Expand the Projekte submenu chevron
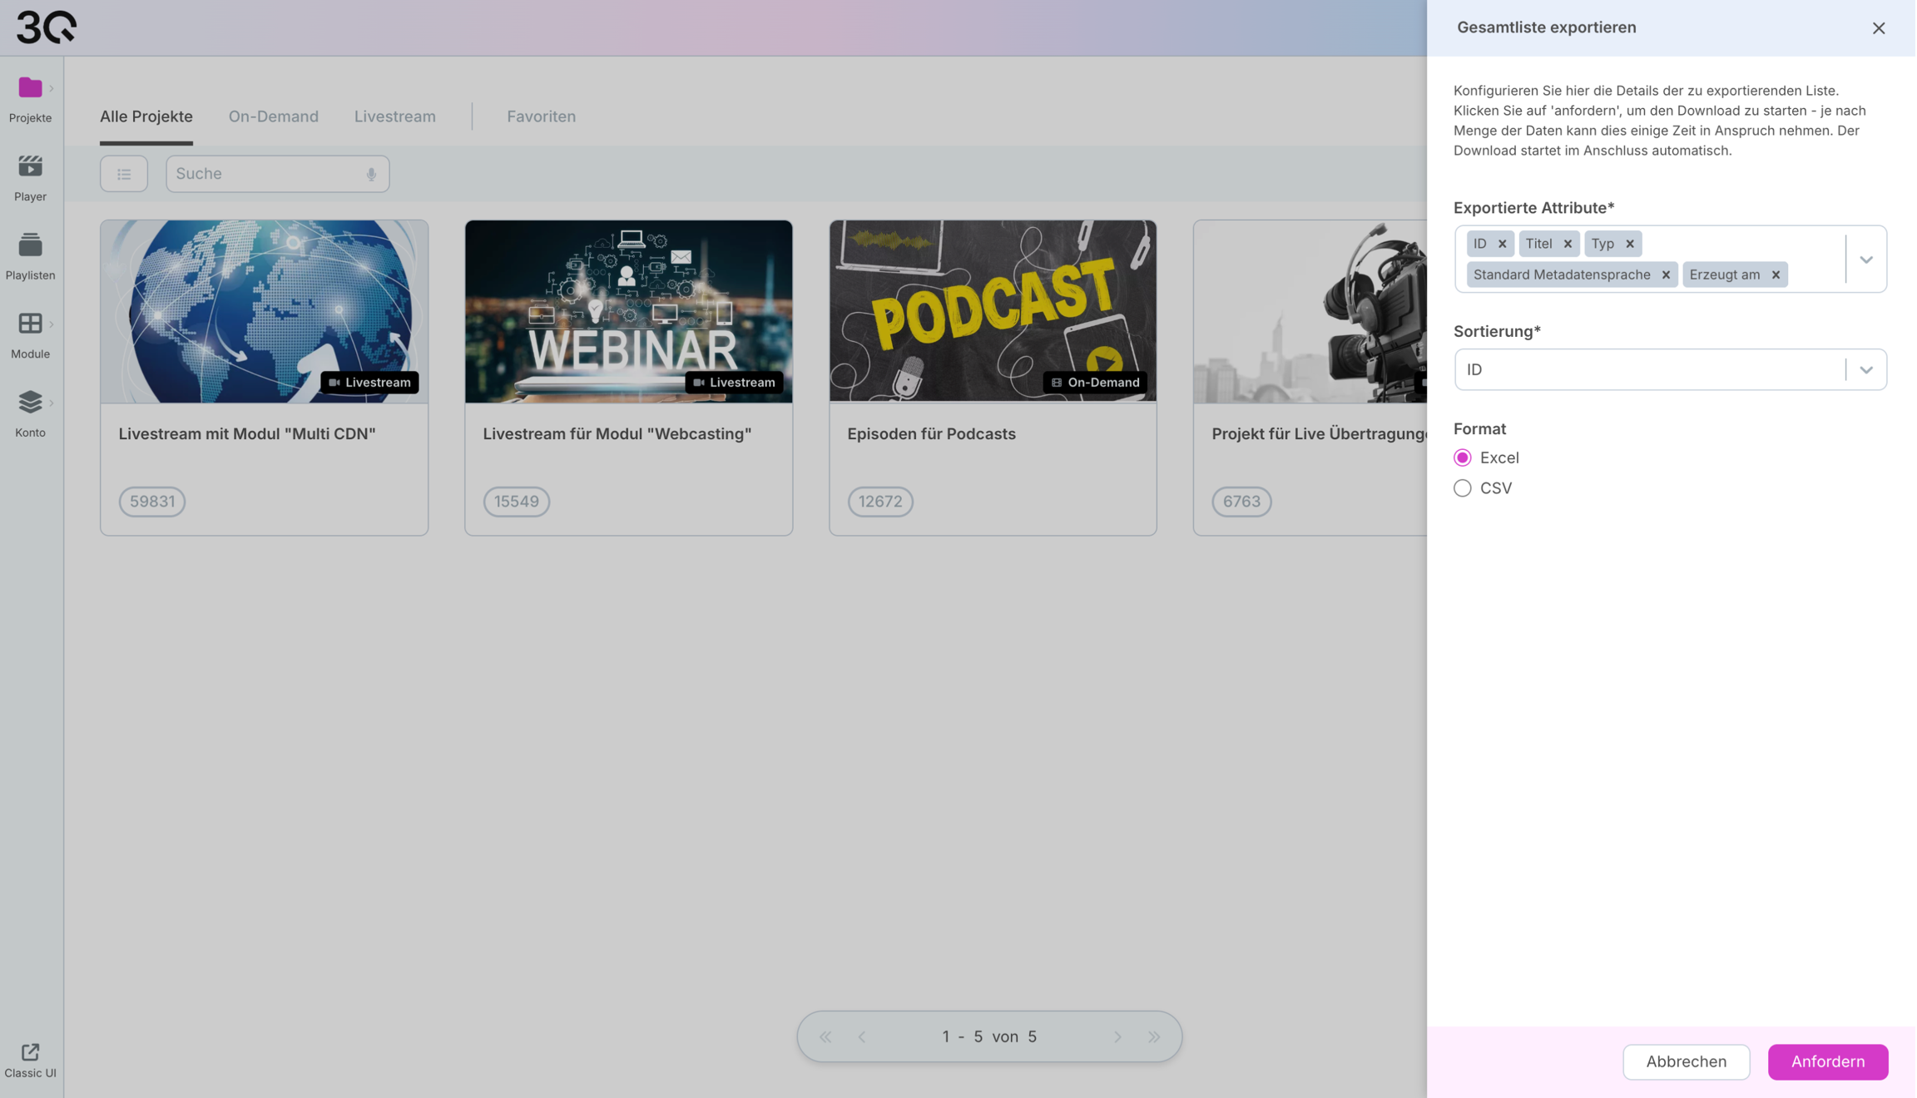This screenshot has width=1917, height=1098. coord(52,88)
